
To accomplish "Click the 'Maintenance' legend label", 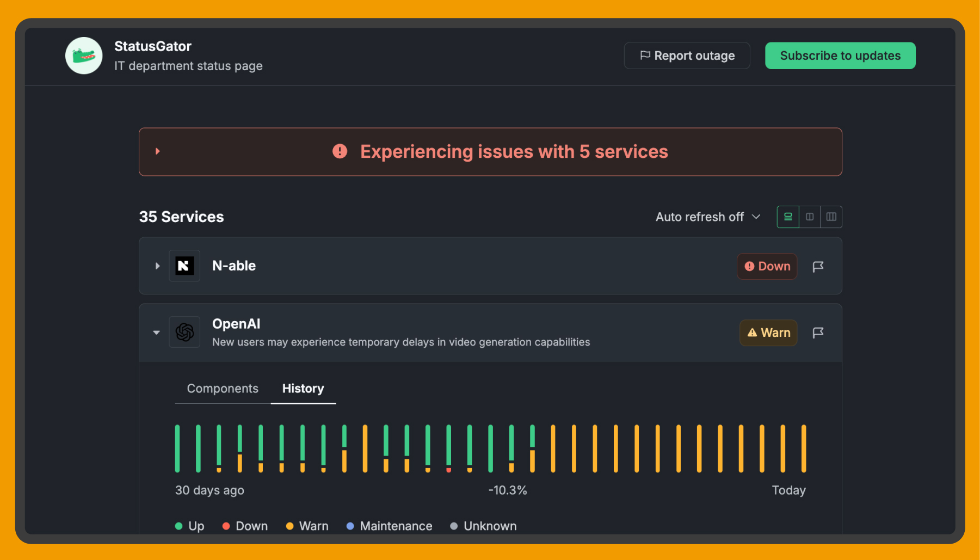I will 396,526.
